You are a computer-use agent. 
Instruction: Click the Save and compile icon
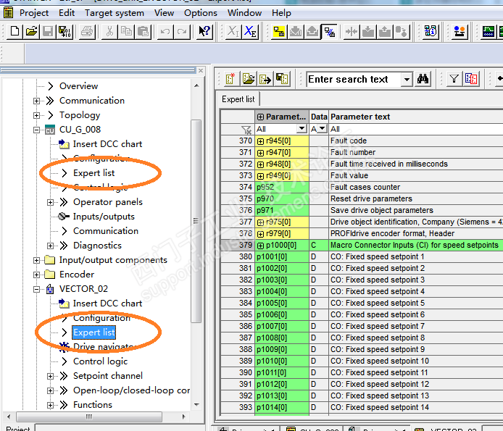(65, 31)
